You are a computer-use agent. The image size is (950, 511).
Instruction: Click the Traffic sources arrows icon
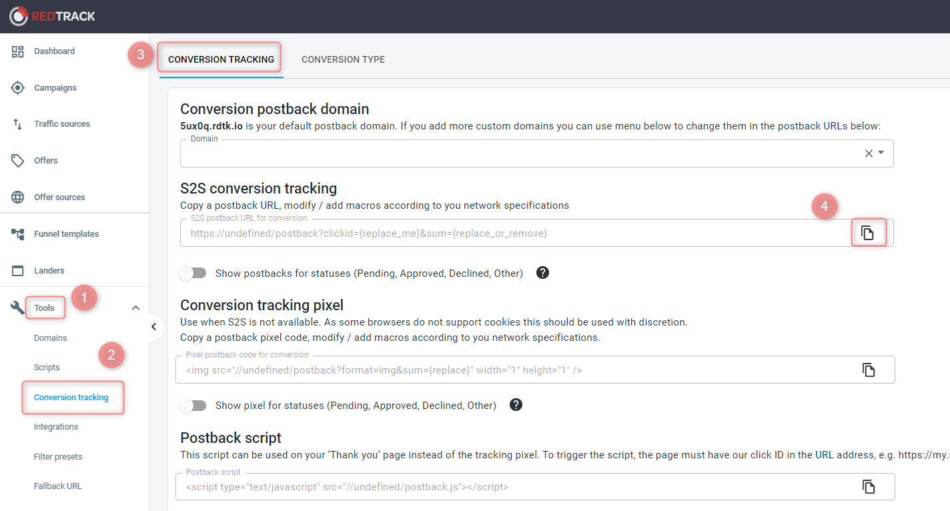point(18,124)
